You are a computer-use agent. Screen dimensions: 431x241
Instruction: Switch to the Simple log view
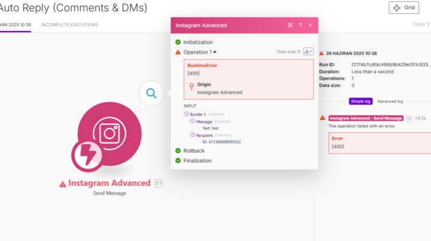(360, 101)
